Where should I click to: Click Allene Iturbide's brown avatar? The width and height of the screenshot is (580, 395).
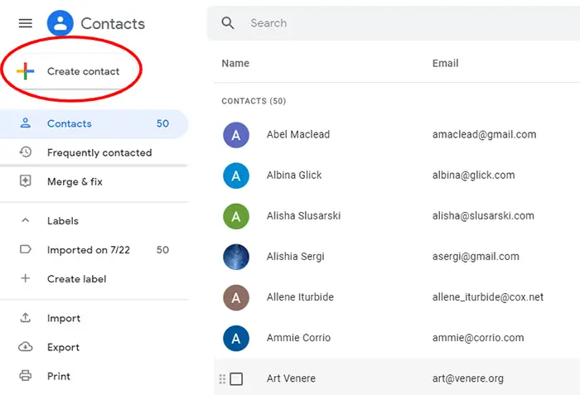pyautogui.click(x=236, y=297)
